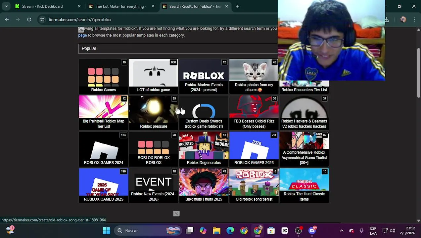Open Chrome downloads icon
Image resolution: width=421 pixels, height=238 pixels.
point(387,20)
